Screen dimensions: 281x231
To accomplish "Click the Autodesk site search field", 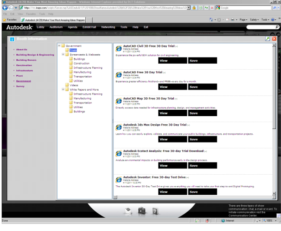I will (261, 27).
